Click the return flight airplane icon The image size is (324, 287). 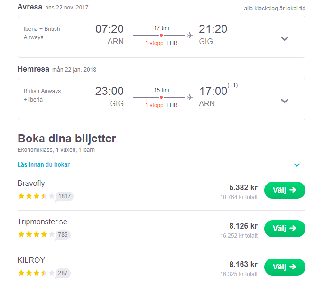(x=190, y=97)
